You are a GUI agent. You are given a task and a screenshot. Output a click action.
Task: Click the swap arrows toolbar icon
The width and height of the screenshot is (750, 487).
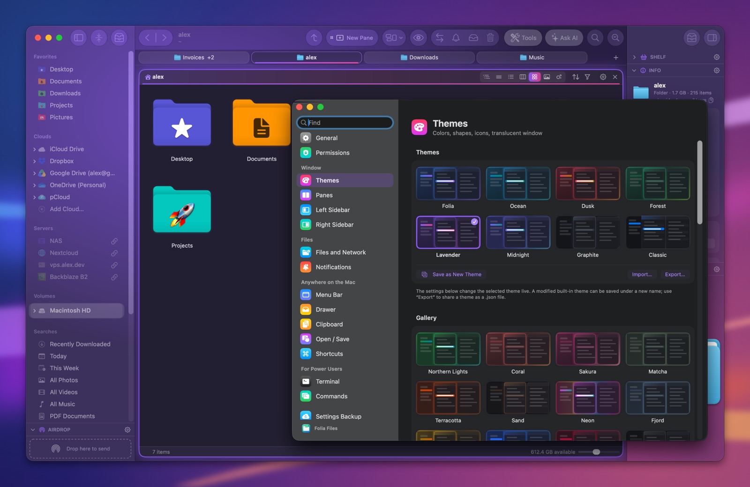coord(440,38)
